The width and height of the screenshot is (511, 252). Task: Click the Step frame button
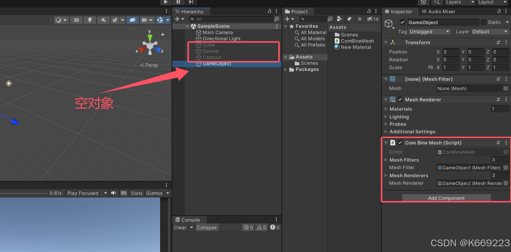[191, 2]
